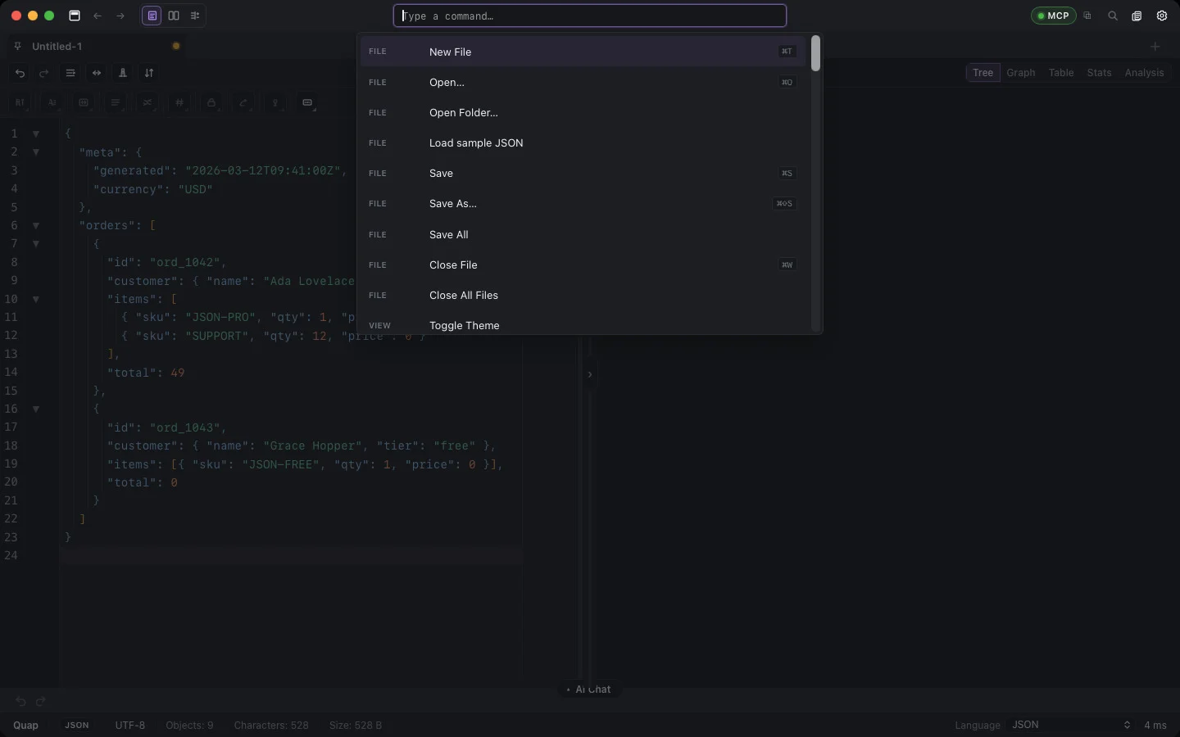Open search with the magnifier icon

[1113, 16]
